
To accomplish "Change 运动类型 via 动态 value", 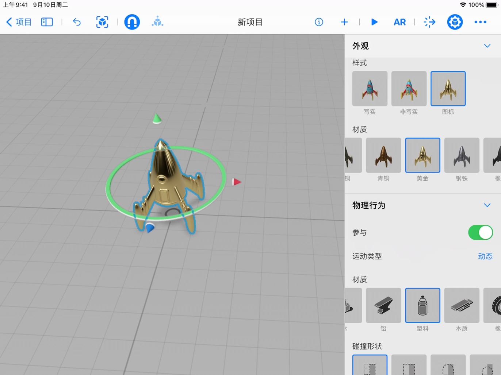I will (x=485, y=256).
